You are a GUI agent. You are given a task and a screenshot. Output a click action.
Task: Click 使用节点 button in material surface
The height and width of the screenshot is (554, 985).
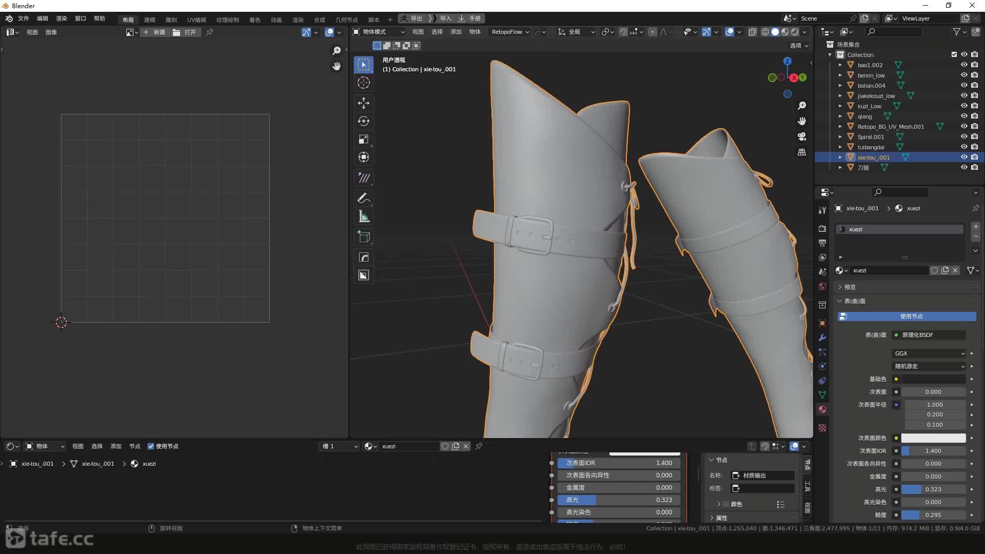[x=907, y=316]
